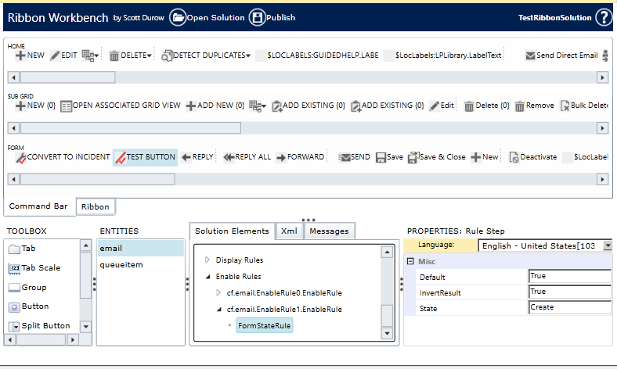Pick the Button toolbox item

pos(29,306)
